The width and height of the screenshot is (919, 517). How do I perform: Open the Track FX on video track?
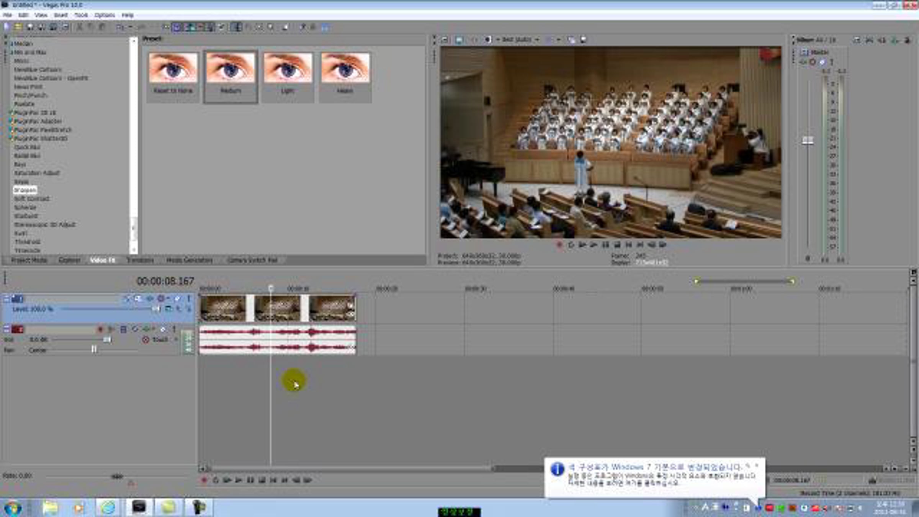point(150,298)
